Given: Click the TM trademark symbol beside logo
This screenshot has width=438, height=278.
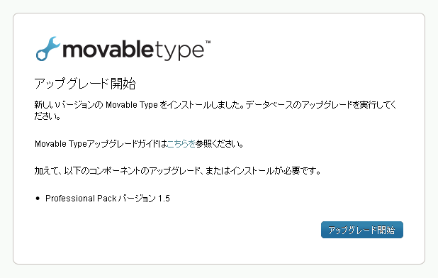Looking at the screenshot, I should pos(208,42).
